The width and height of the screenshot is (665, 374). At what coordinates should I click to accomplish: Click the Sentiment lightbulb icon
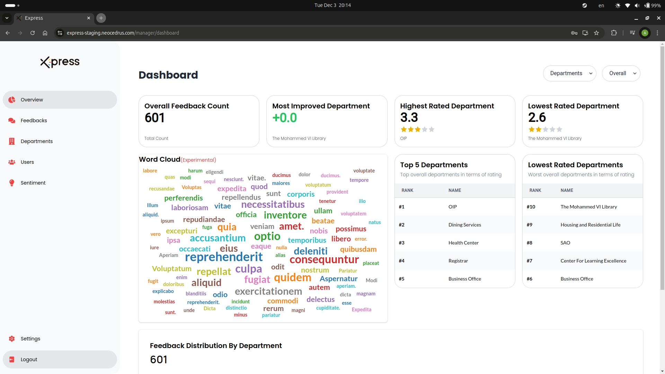[12, 183]
